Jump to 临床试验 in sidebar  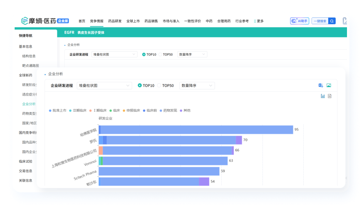pos(25,161)
